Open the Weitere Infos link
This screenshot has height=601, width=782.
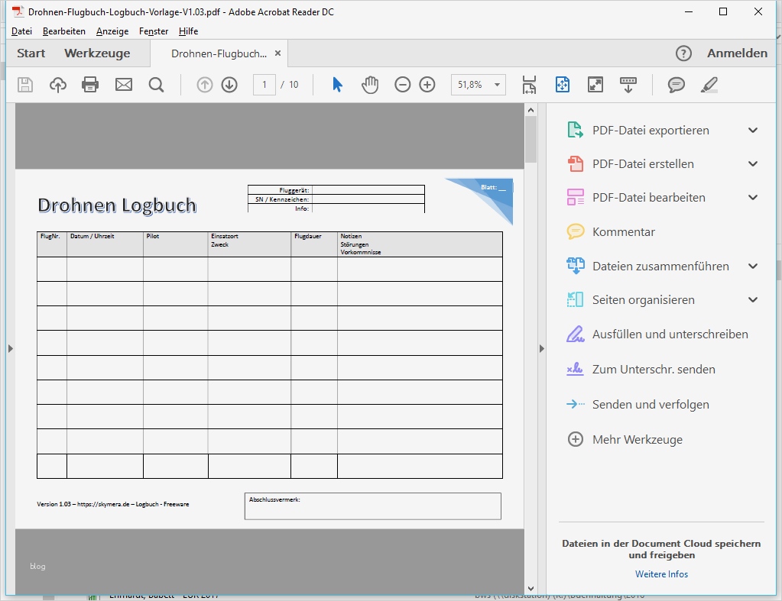click(661, 574)
